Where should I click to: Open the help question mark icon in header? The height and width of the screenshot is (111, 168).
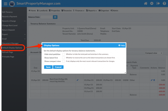(x=164, y=4)
